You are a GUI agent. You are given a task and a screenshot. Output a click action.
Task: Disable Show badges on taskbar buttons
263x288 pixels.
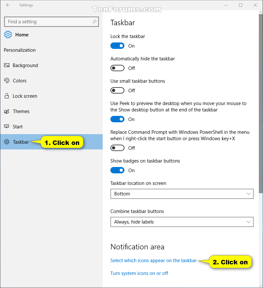(x=117, y=170)
